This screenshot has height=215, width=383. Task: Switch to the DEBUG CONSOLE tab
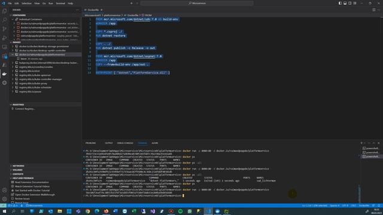click(x=125, y=143)
